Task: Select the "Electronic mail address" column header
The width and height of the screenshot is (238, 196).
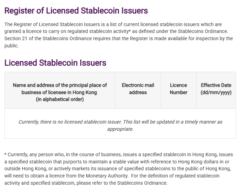Action: (x=138, y=89)
